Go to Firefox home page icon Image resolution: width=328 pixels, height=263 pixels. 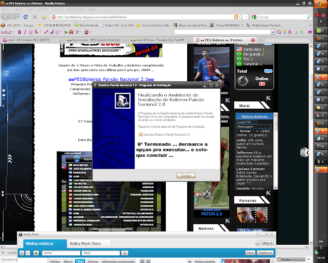point(44,17)
